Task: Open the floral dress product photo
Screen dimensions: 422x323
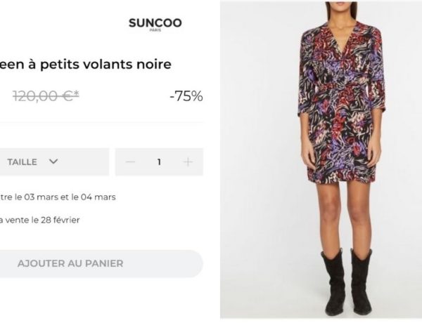Action: 321,160
